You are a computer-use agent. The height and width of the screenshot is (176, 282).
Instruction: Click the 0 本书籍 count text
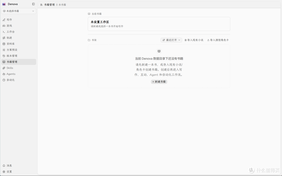point(61,5)
